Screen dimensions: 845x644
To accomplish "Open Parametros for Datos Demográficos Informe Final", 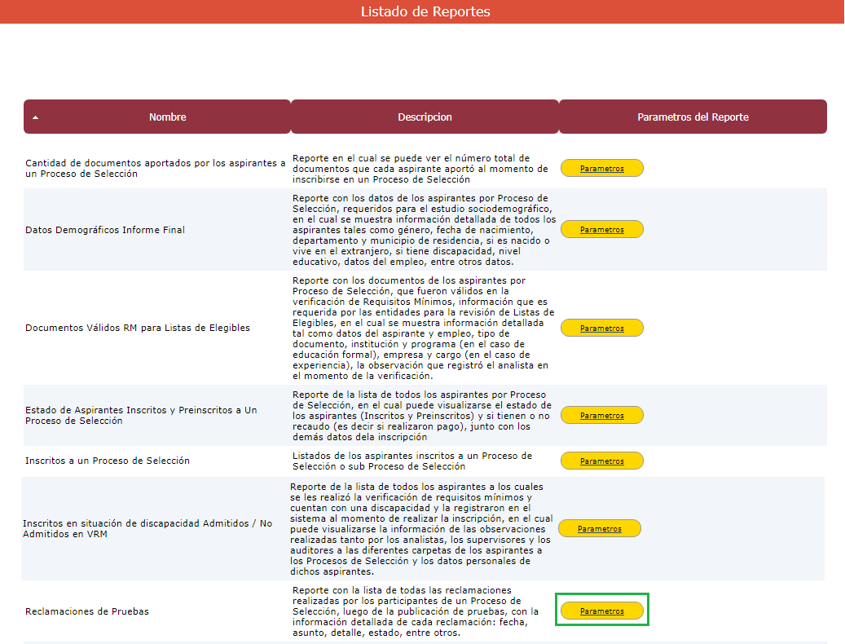I will tap(602, 230).
